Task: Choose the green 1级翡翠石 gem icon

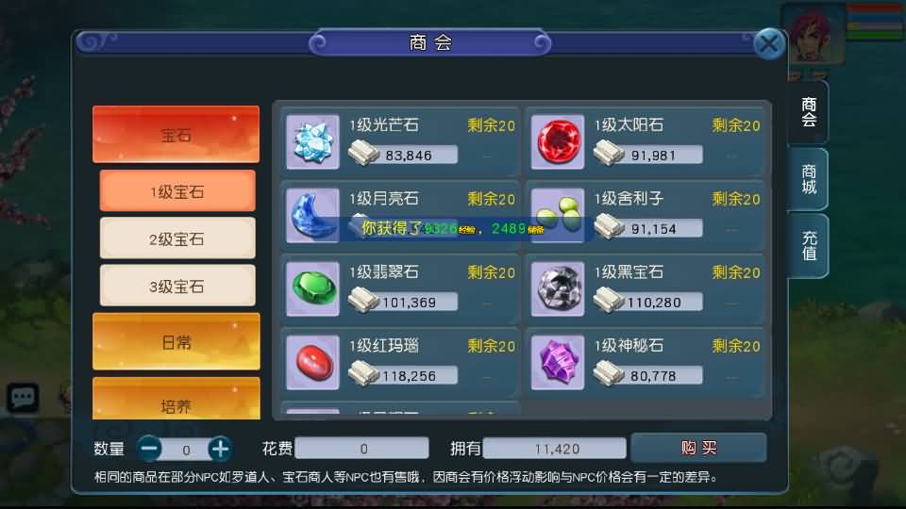Action: point(312,288)
